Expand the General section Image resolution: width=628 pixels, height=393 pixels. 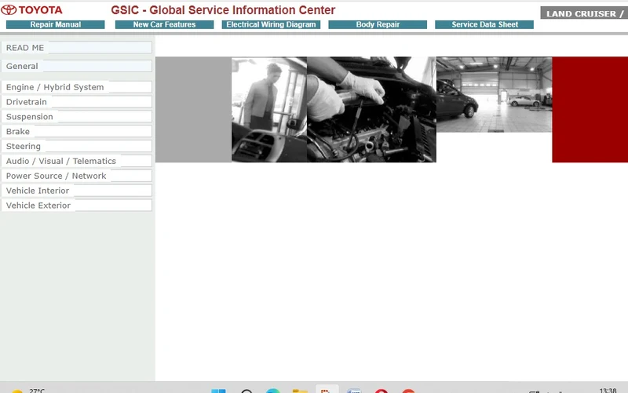[76, 66]
